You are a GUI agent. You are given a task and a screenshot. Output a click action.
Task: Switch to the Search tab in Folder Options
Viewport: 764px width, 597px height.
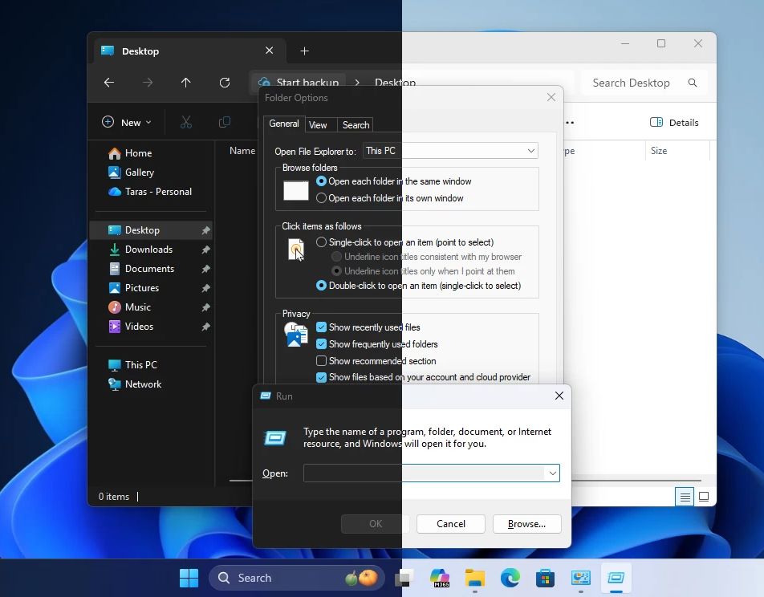coord(356,124)
